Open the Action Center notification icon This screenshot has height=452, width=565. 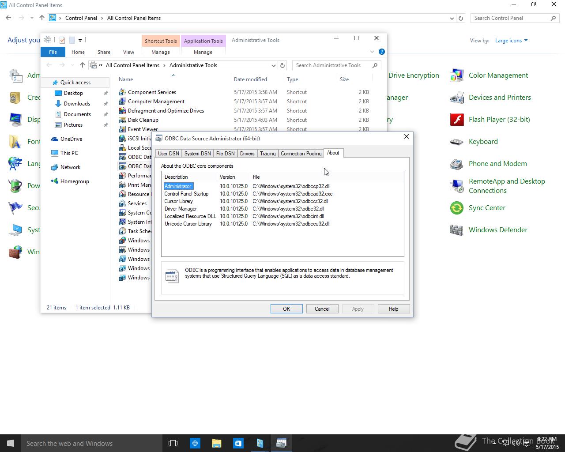(x=527, y=443)
